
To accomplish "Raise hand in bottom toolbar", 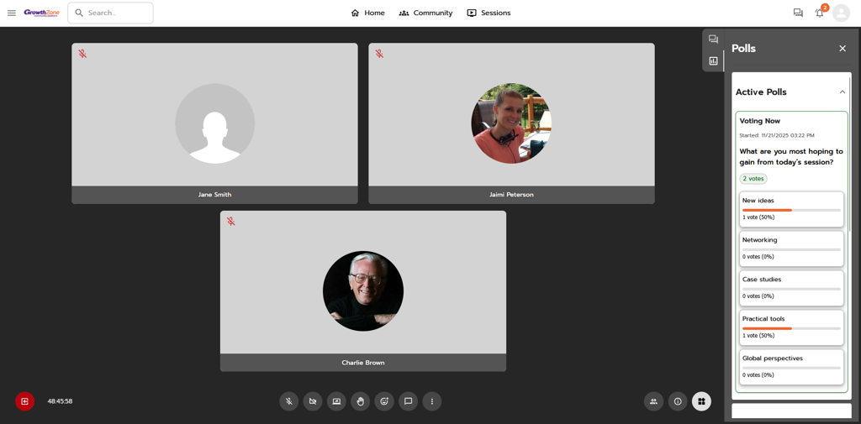I will point(360,401).
